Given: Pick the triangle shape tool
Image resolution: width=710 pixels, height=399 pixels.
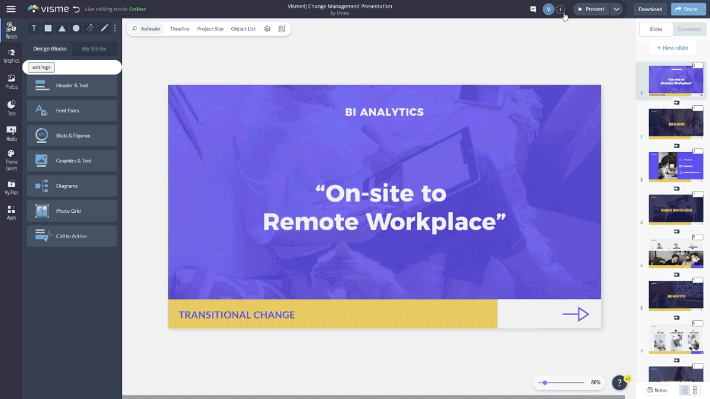Looking at the screenshot, I should 62,28.
